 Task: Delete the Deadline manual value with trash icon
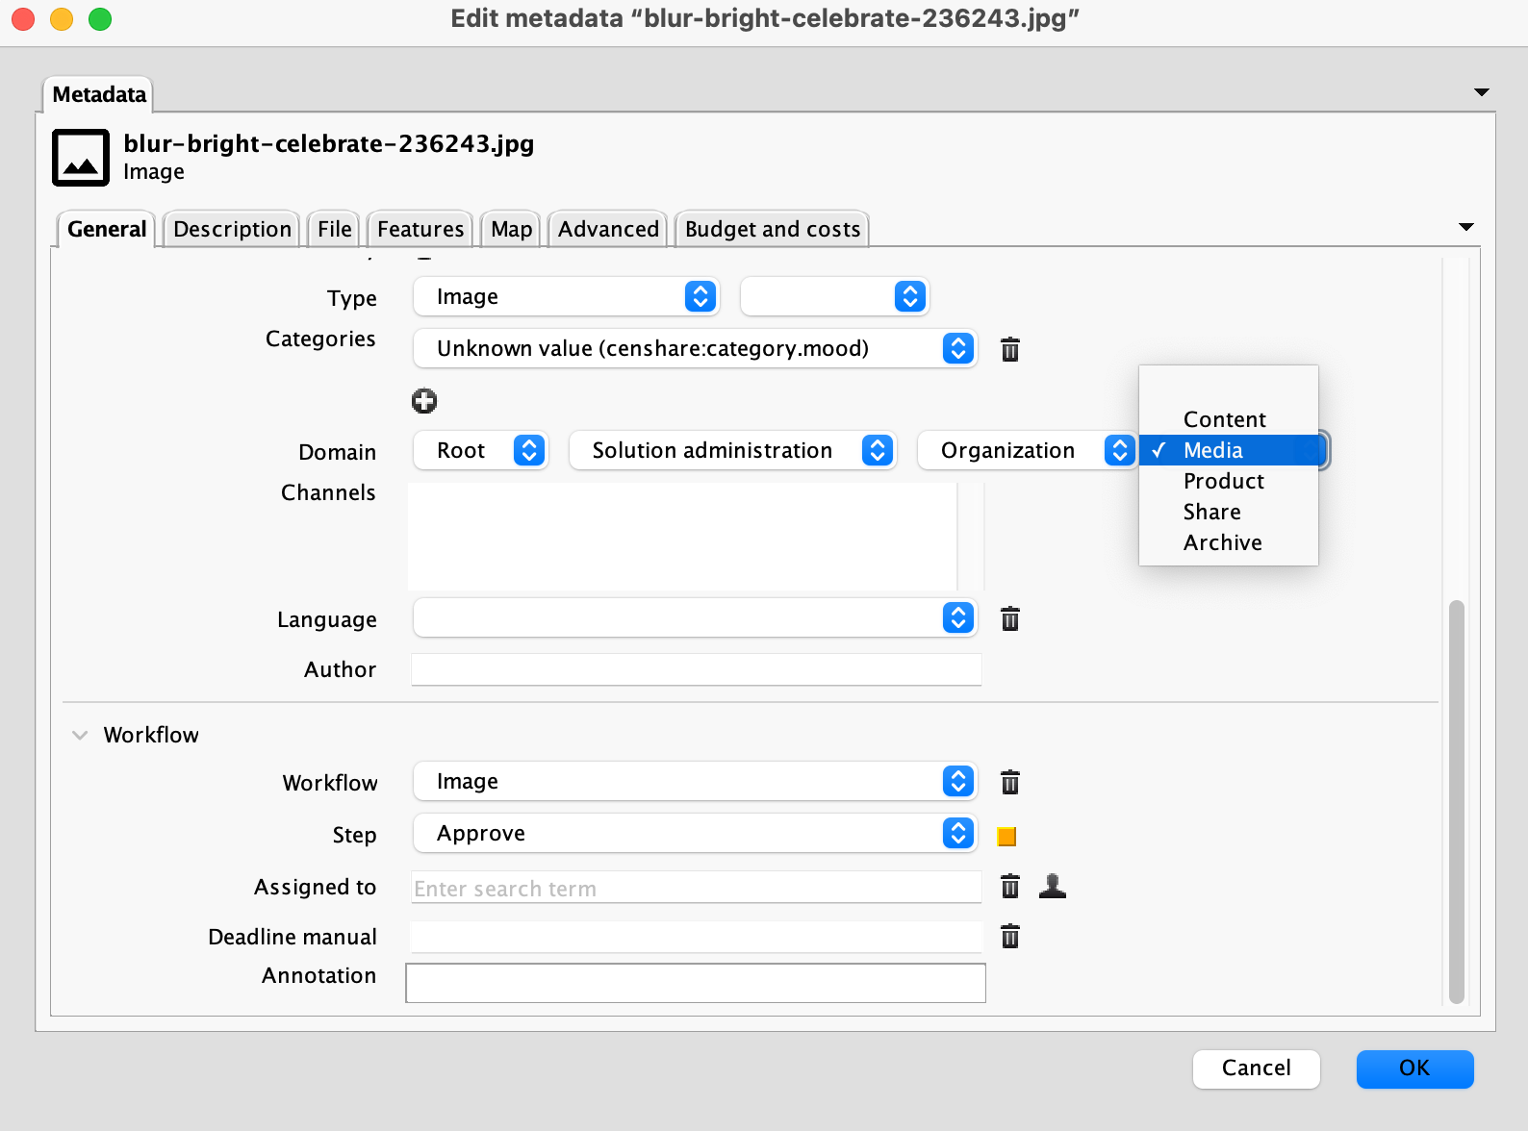(x=1009, y=936)
